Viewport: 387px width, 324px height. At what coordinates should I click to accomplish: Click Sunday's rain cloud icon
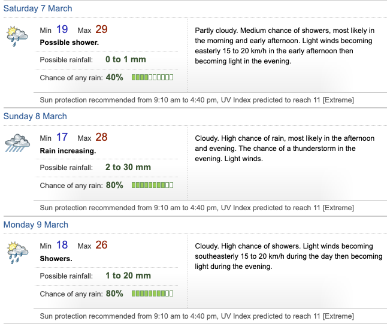click(17, 144)
